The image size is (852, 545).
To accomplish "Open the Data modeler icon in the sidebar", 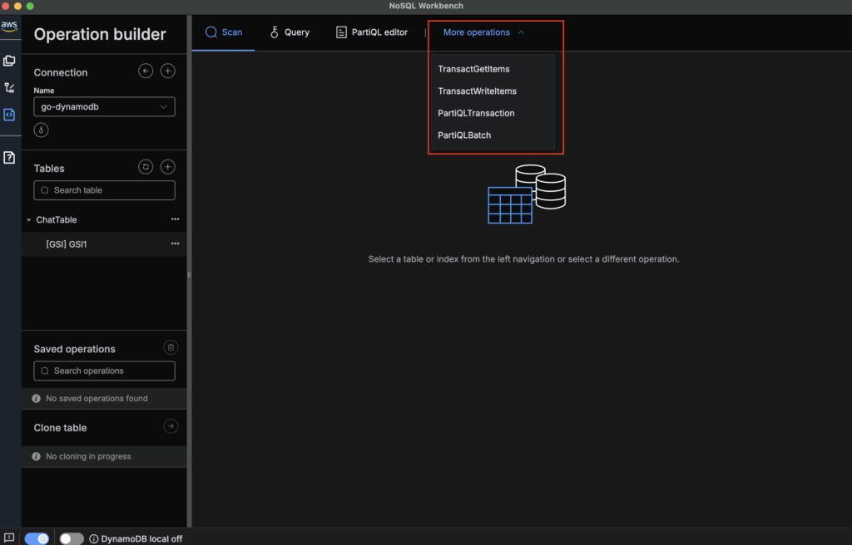I will coord(9,61).
